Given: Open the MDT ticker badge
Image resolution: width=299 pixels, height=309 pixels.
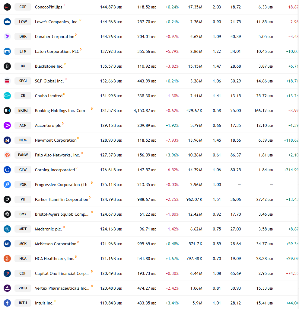Looking at the screenshot, I should [23, 229].
